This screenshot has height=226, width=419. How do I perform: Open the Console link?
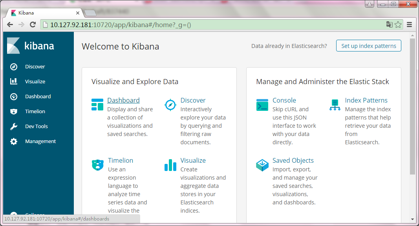click(x=284, y=100)
